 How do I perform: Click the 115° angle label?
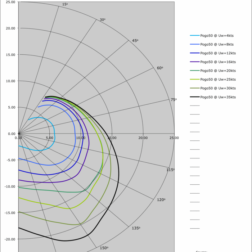[170, 170]
